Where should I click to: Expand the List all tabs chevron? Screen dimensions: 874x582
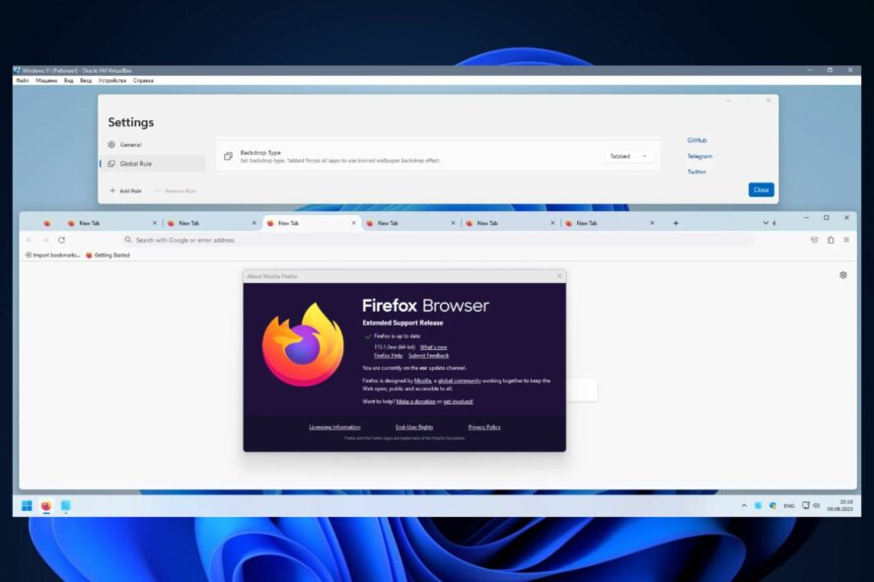click(x=765, y=223)
